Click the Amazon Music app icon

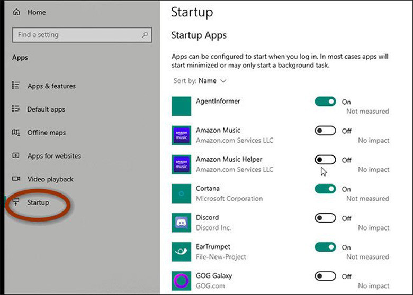click(181, 135)
